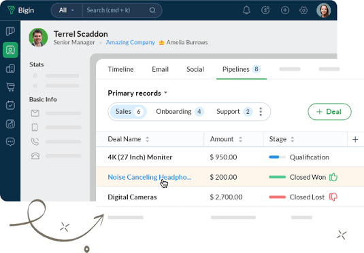Click the desk telephone icon under Basic Info
Screen dimensions: 364x253
pos(35,156)
